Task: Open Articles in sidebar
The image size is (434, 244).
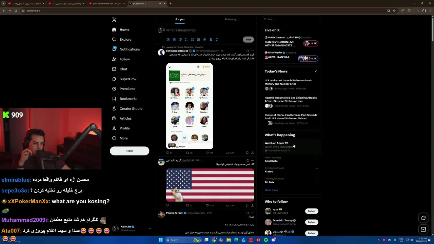Action: click(122, 118)
